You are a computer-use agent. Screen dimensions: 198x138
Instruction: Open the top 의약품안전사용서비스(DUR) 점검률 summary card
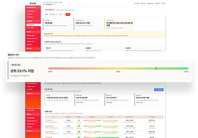(x=119, y=24)
